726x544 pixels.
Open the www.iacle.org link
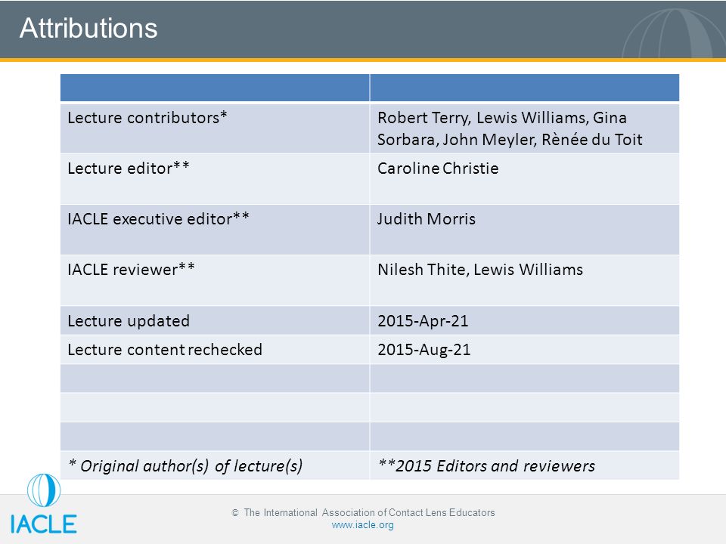click(362, 525)
